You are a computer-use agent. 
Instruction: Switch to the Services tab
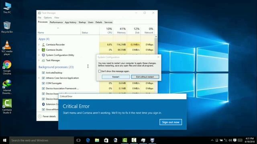point(108,22)
